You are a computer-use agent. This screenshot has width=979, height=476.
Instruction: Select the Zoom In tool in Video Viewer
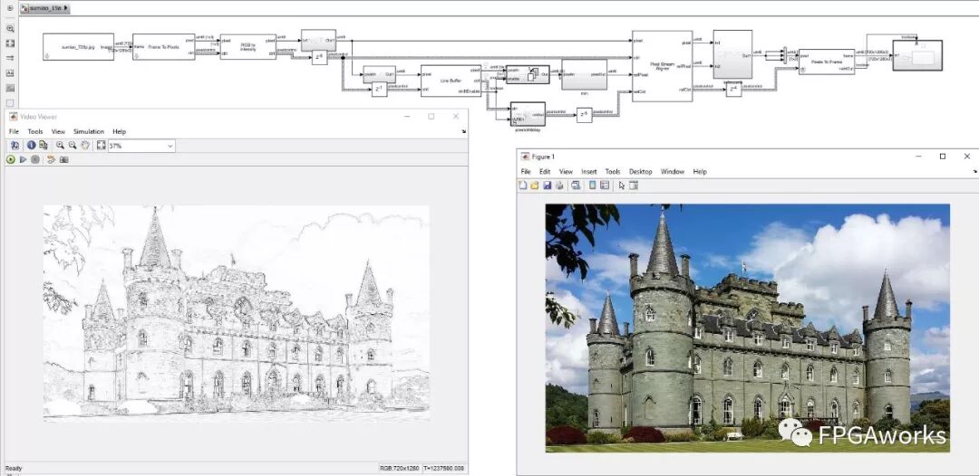[60, 145]
